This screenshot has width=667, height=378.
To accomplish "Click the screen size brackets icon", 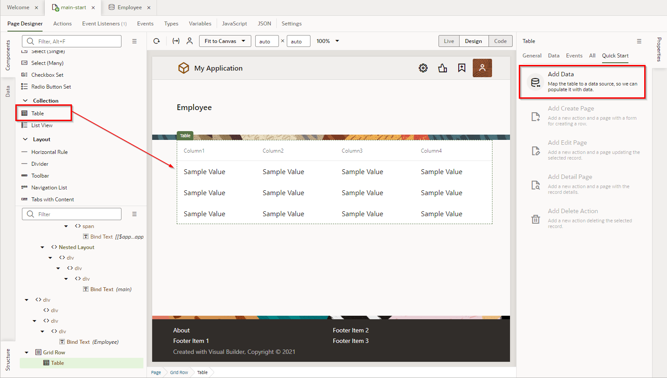I will click(x=176, y=41).
